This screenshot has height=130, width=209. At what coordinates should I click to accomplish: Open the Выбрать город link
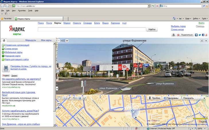[x=178, y=26]
